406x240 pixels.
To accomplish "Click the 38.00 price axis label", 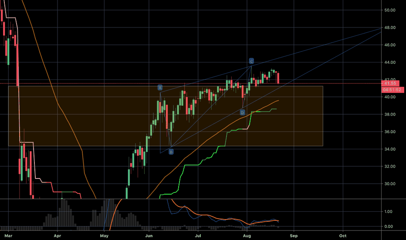I will click(390, 114).
